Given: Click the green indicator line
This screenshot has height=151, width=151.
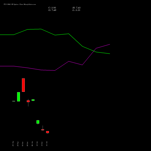Looking at the screenshot, I should pos(55,35).
